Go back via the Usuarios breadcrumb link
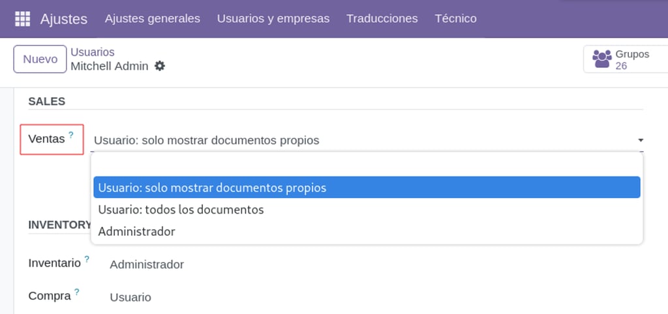The height and width of the screenshot is (314, 668). [x=93, y=52]
